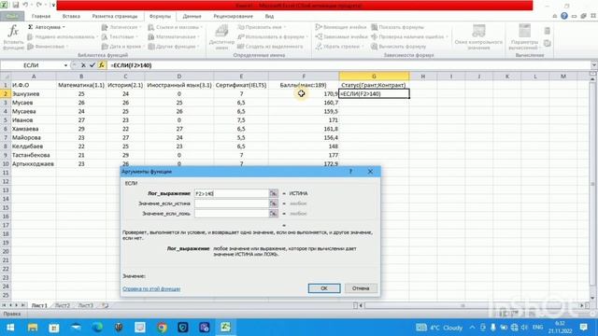The height and width of the screenshot is (336, 598).
Task: Click Влияющие ячейки trace precedents
Action: 340,27
